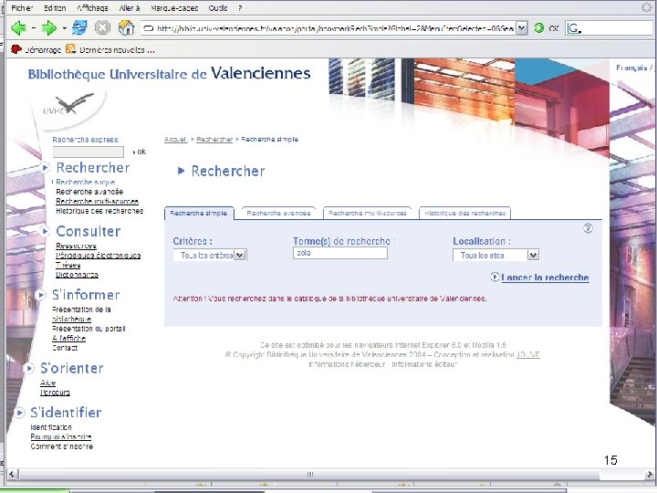
Task: Open A l'affiche link
Action: coord(69,339)
